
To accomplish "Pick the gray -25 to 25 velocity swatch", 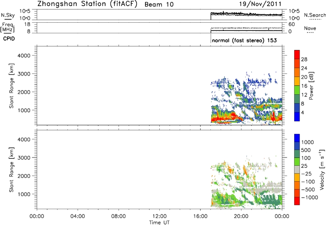I will pos(297,170).
